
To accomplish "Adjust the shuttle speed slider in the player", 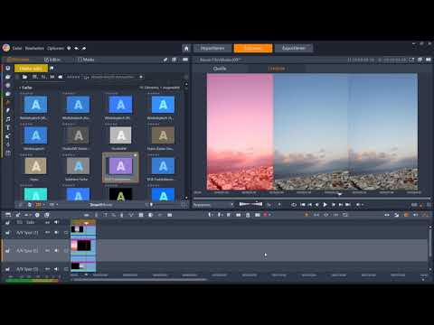I will tap(250, 204).
